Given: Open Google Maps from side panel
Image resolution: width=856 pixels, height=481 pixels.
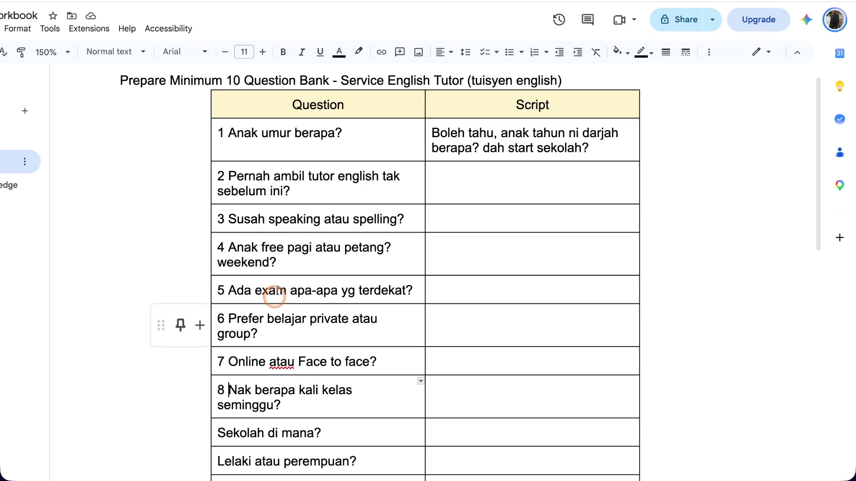Looking at the screenshot, I should 840,185.
